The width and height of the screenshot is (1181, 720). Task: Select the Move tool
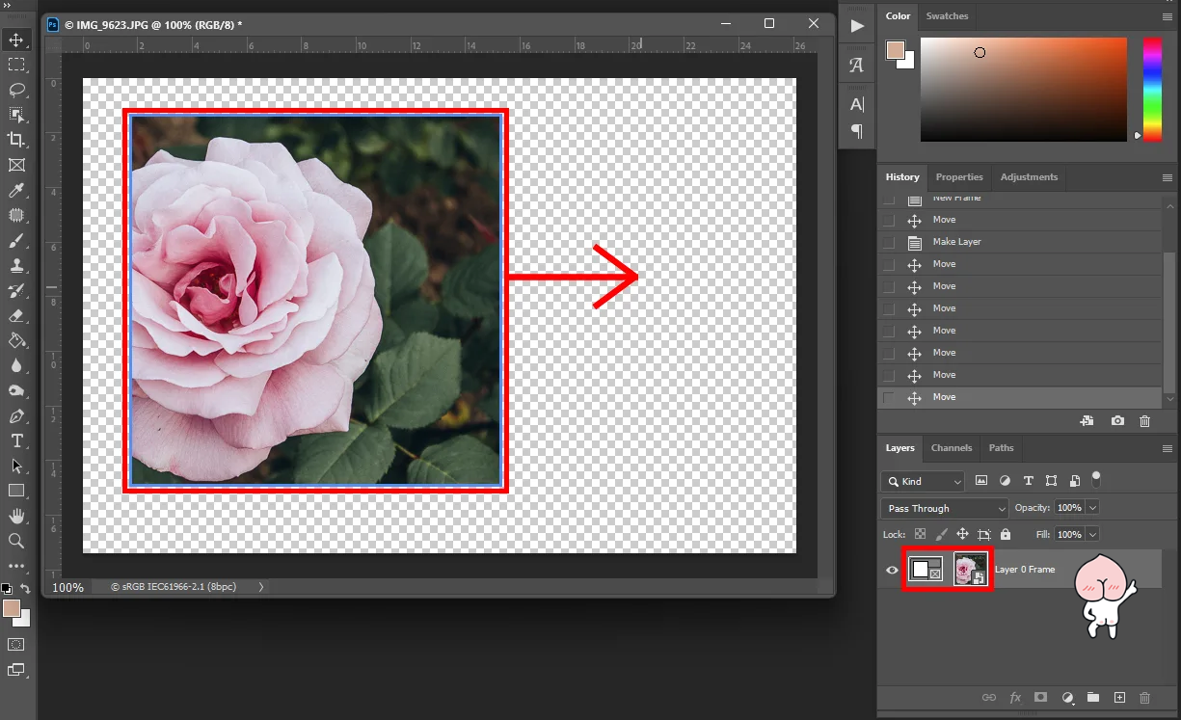[x=16, y=40]
